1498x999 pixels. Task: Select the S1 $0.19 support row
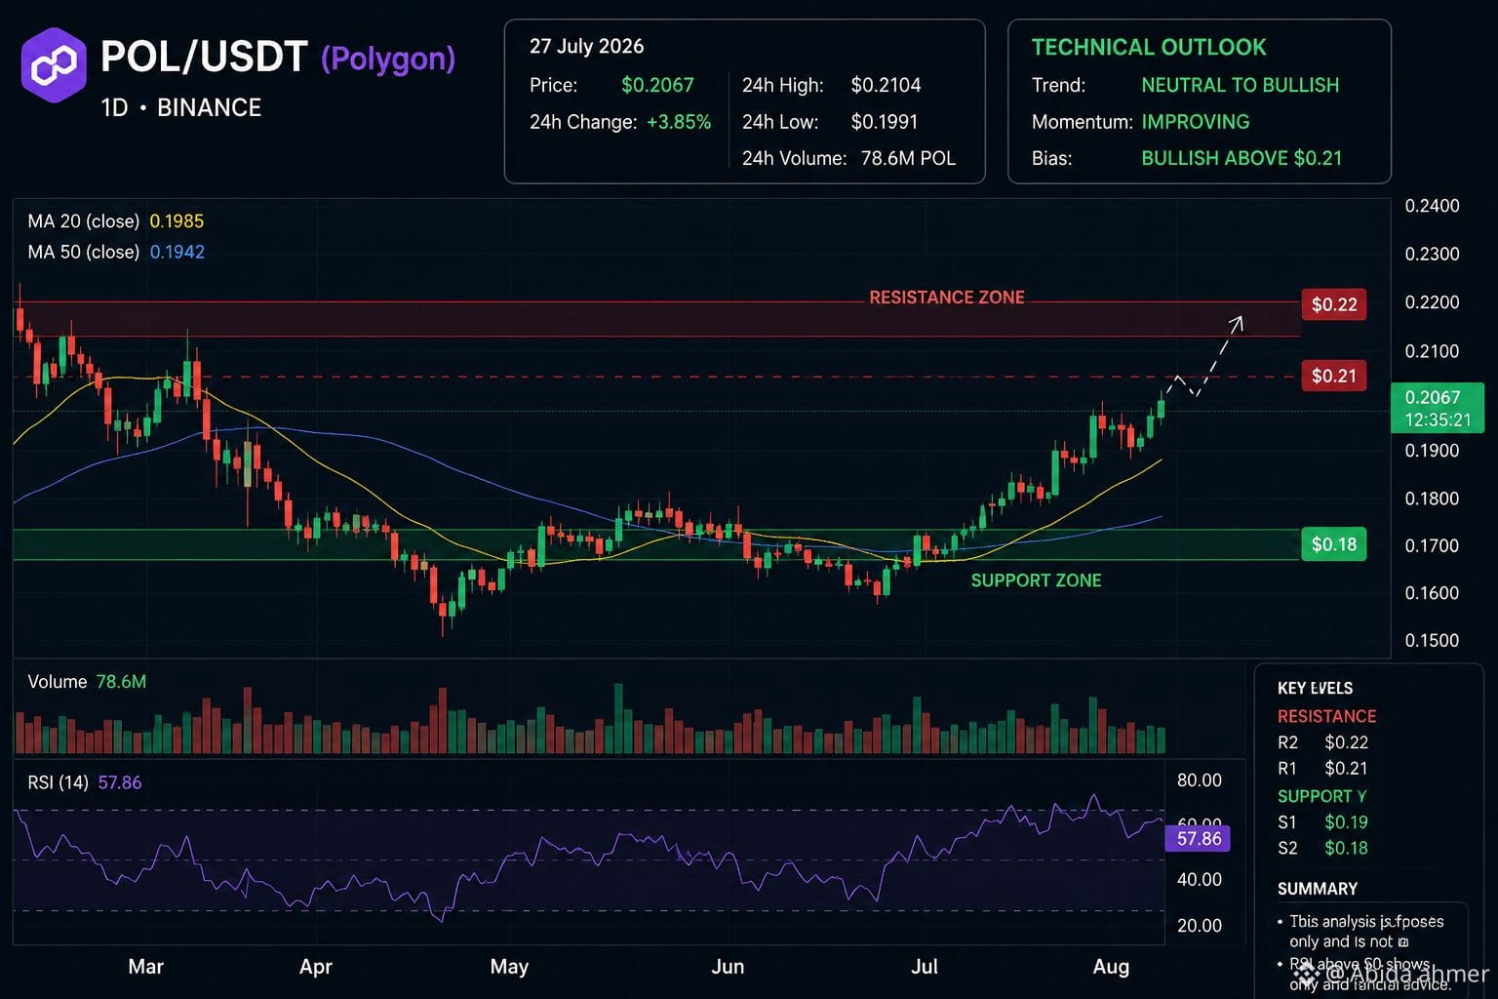[x=1322, y=822]
